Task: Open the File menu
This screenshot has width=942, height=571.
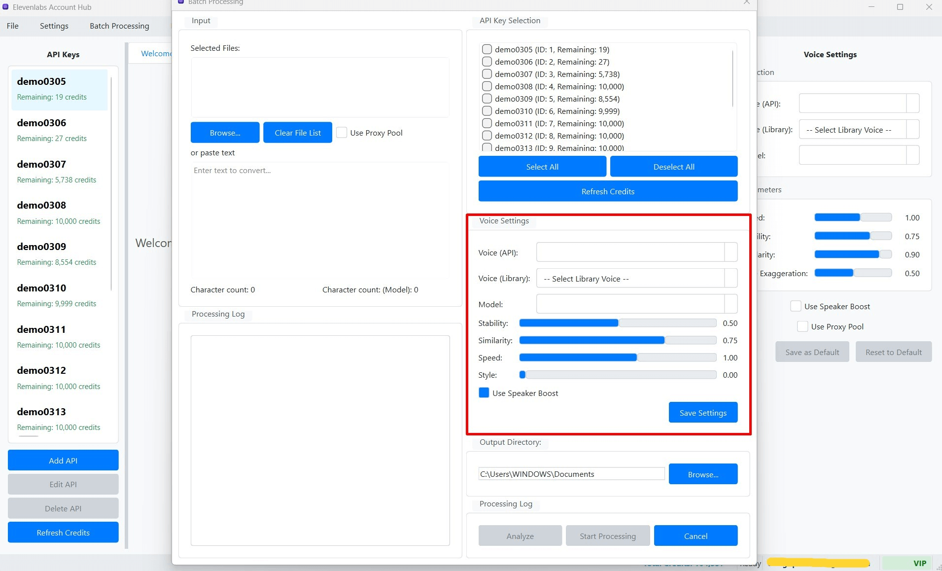Action: [13, 26]
